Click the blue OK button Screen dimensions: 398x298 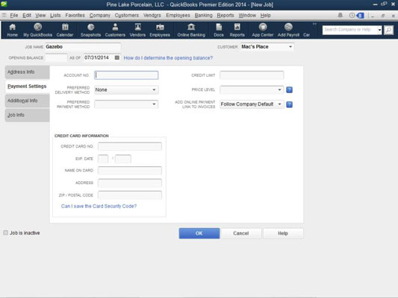pos(199,233)
